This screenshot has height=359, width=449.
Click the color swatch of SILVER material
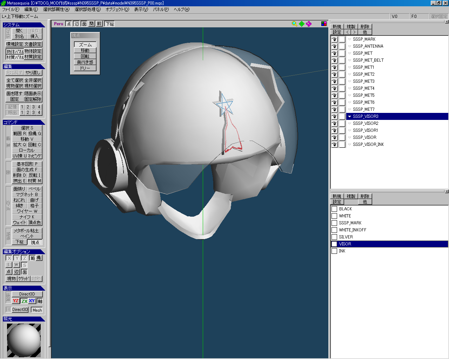(334, 237)
